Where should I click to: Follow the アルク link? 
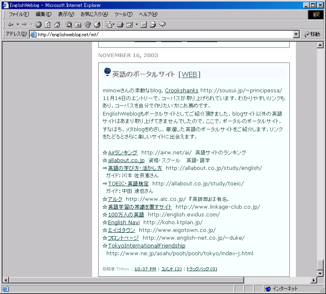115,199
